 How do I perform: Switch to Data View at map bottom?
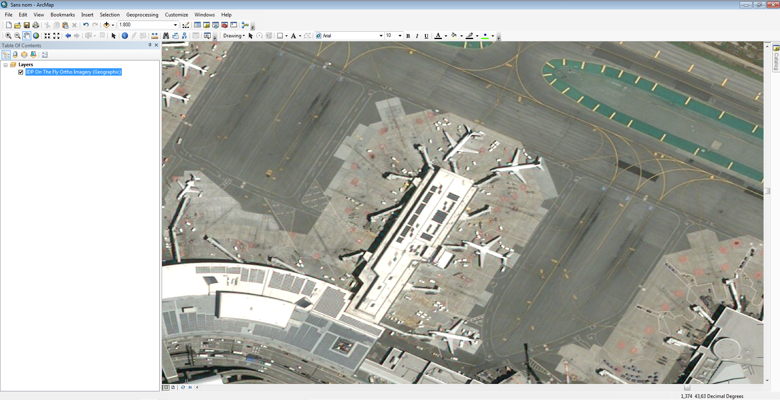[x=166, y=387]
